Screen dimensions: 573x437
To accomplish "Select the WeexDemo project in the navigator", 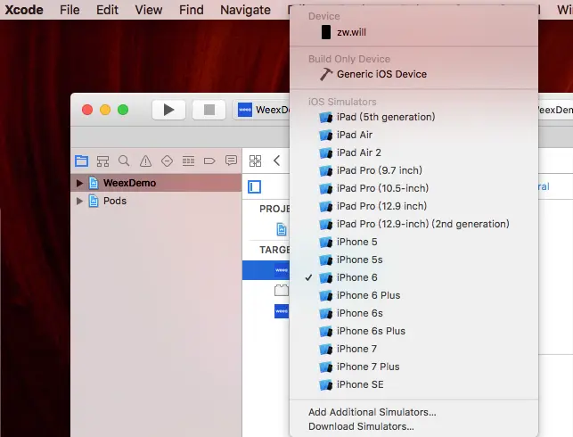I will [156, 183].
